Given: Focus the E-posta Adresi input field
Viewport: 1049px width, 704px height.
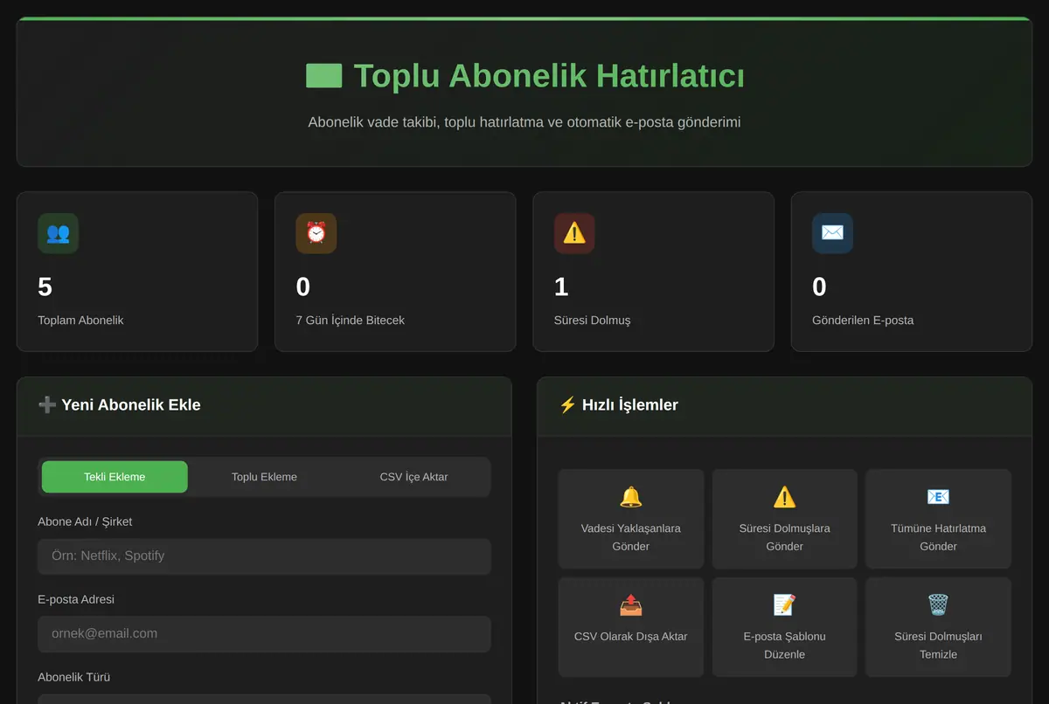Looking at the screenshot, I should pyautogui.click(x=264, y=634).
